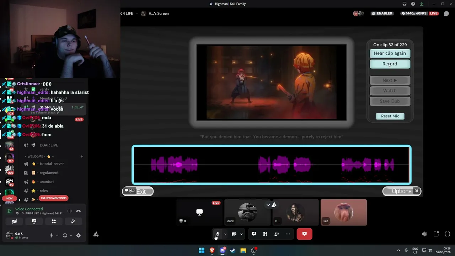Click dark's user avatar in user panel
The image size is (455, 256).
pos(9,235)
